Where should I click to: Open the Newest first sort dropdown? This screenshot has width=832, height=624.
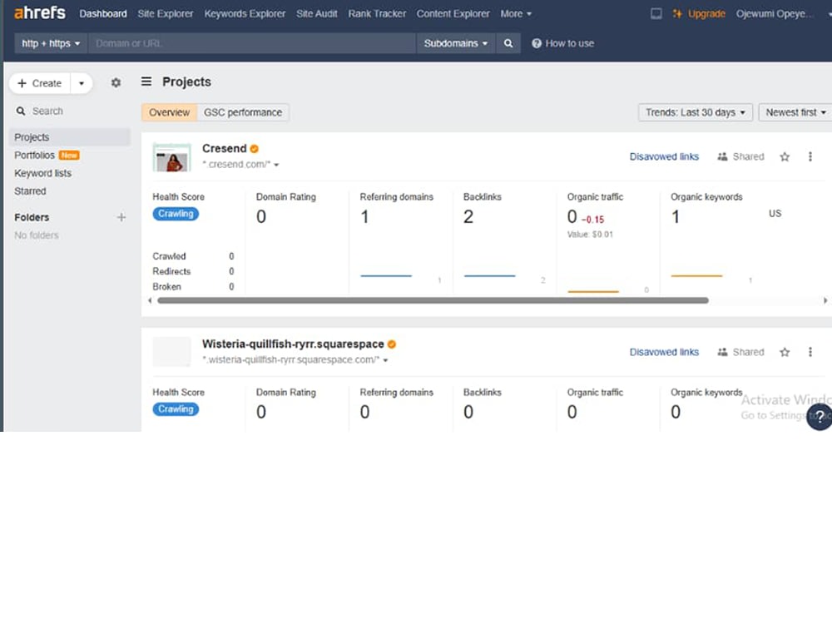[795, 112]
